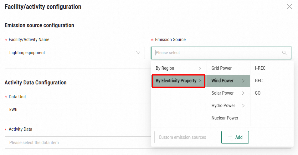Focus the Custom emission sources field

[186, 137]
